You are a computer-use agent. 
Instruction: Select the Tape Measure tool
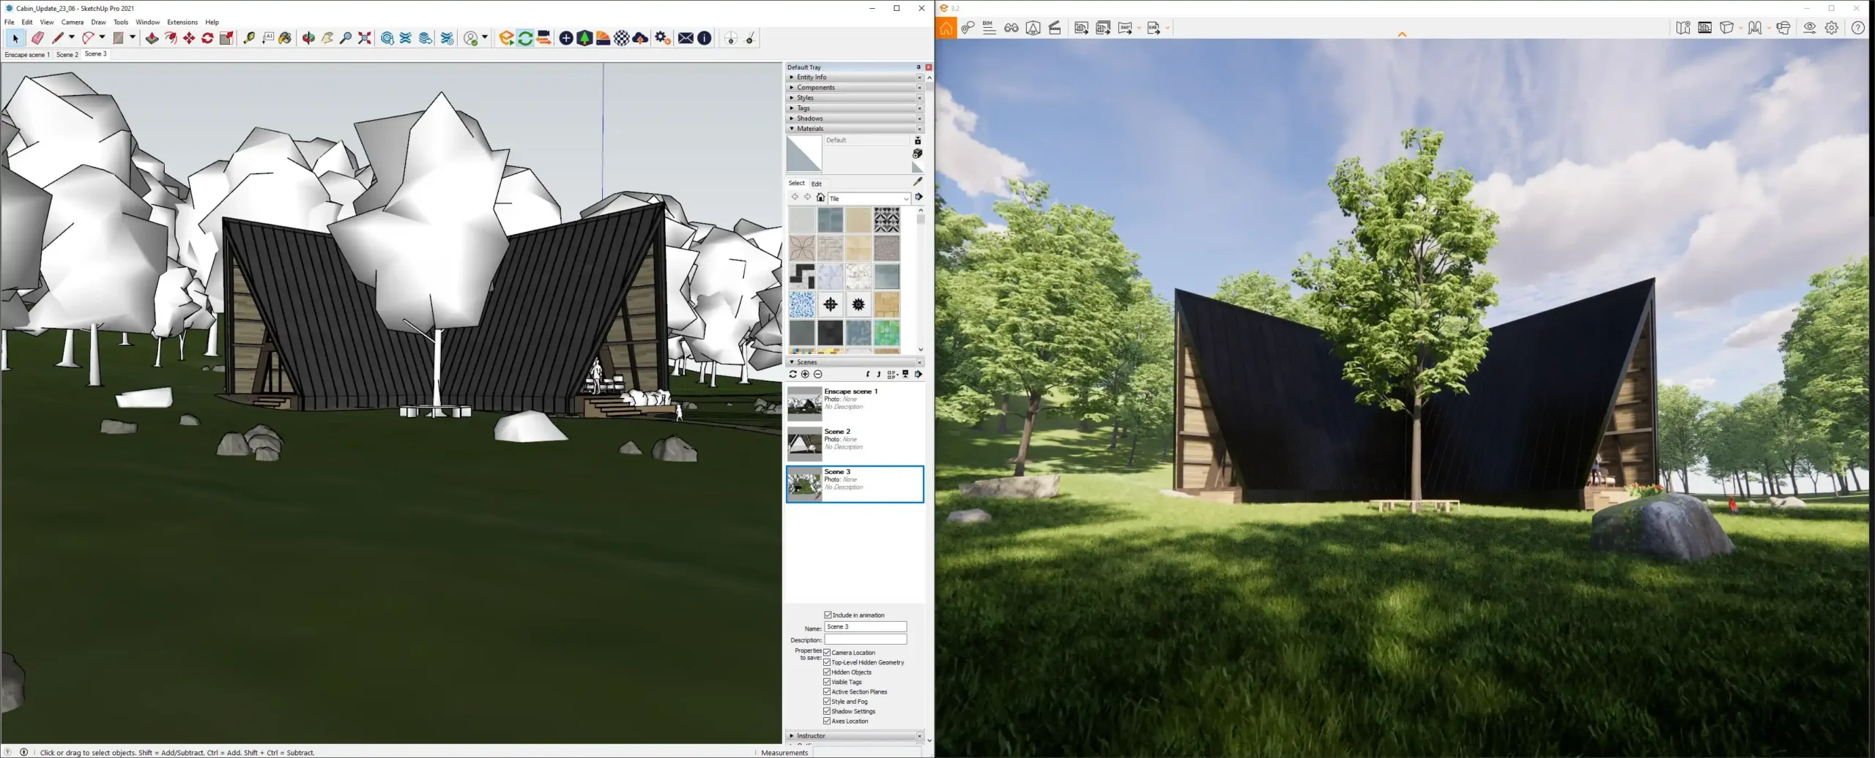click(249, 38)
